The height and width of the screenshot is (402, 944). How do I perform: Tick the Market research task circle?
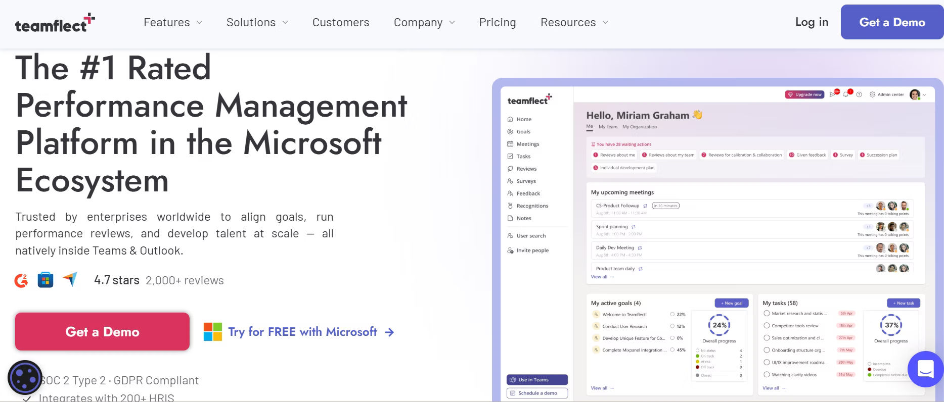[x=767, y=314]
